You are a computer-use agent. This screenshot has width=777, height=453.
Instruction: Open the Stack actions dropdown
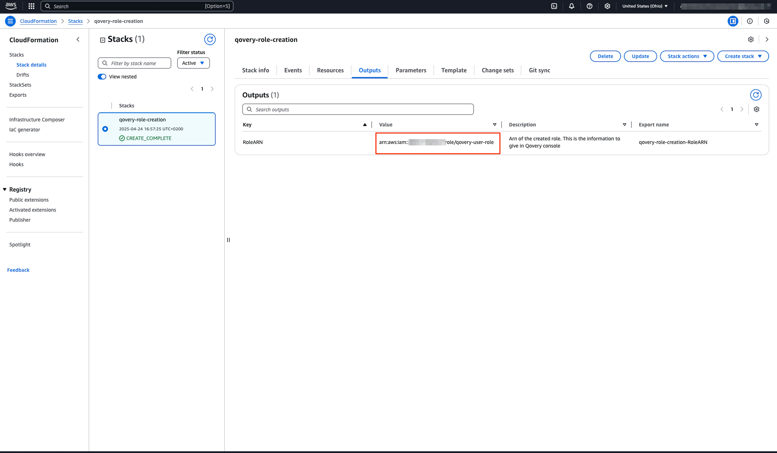pos(686,56)
